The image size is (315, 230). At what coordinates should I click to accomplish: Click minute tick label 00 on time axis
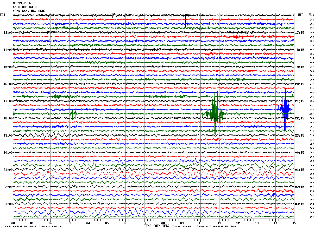click(13, 223)
